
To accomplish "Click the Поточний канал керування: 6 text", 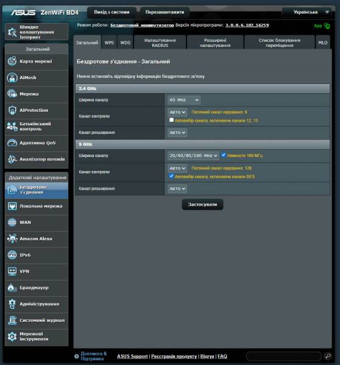I will point(219,112).
